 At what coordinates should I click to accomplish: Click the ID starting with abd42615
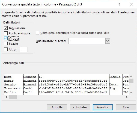point(73,88)
